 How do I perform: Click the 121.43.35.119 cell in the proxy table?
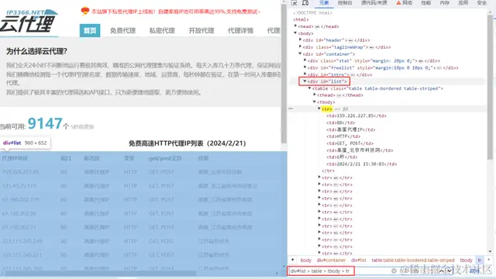click(19, 186)
